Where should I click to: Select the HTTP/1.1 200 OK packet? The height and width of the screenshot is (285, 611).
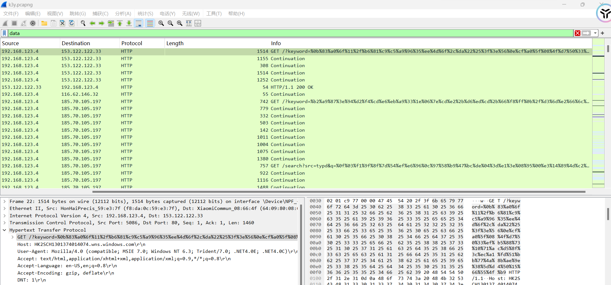[296, 87]
